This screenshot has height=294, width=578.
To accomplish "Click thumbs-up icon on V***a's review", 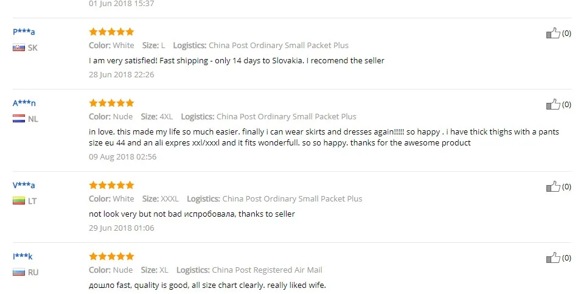I will click(x=552, y=187).
